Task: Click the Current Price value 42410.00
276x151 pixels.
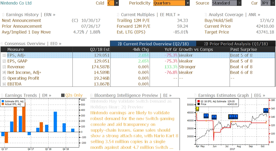Action: [x=265, y=26]
